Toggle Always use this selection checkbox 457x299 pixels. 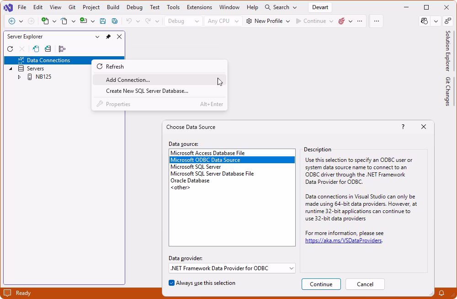[x=172, y=283]
